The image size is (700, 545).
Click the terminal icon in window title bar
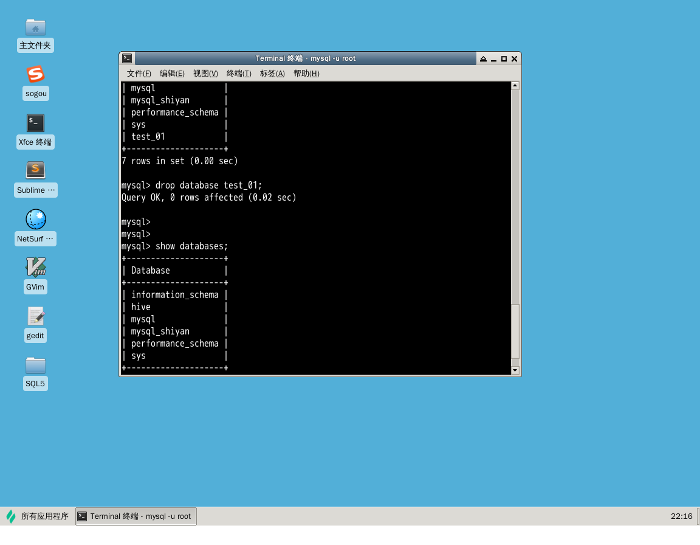tap(127, 58)
